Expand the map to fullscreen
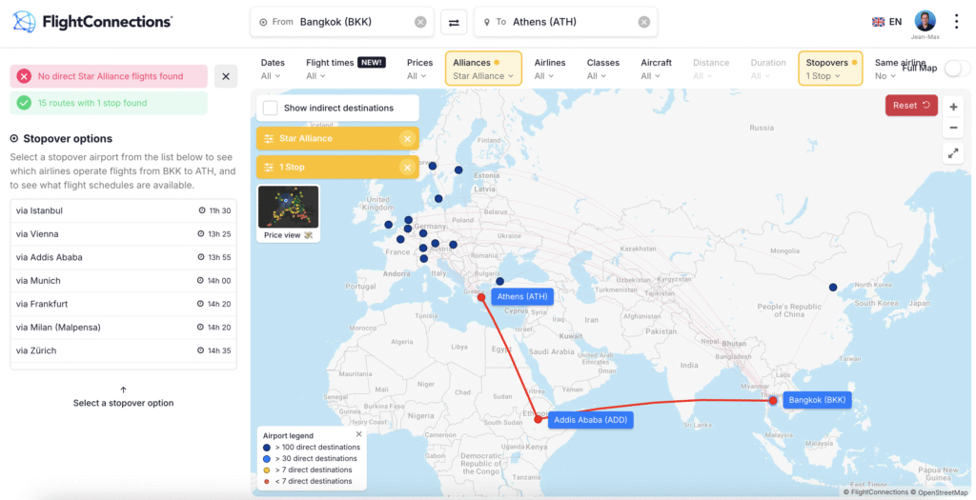 pyautogui.click(x=954, y=152)
